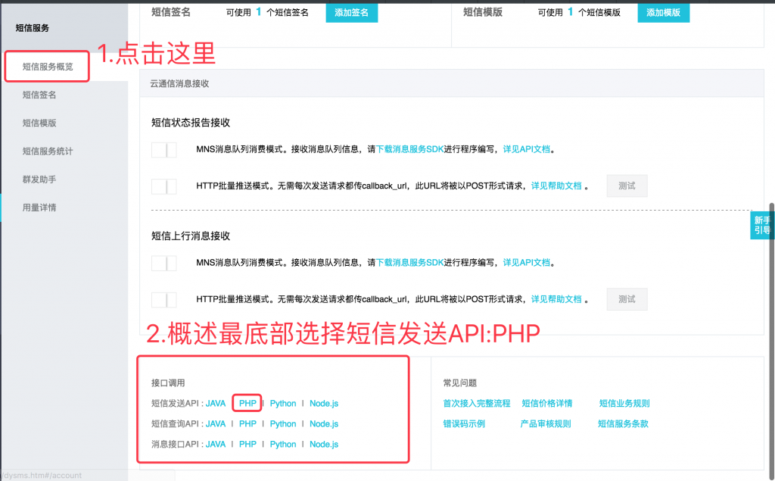The width and height of the screenshot is (775, 481).
Task: Choose PHP for 短信发送API
Action: point(247,403)
